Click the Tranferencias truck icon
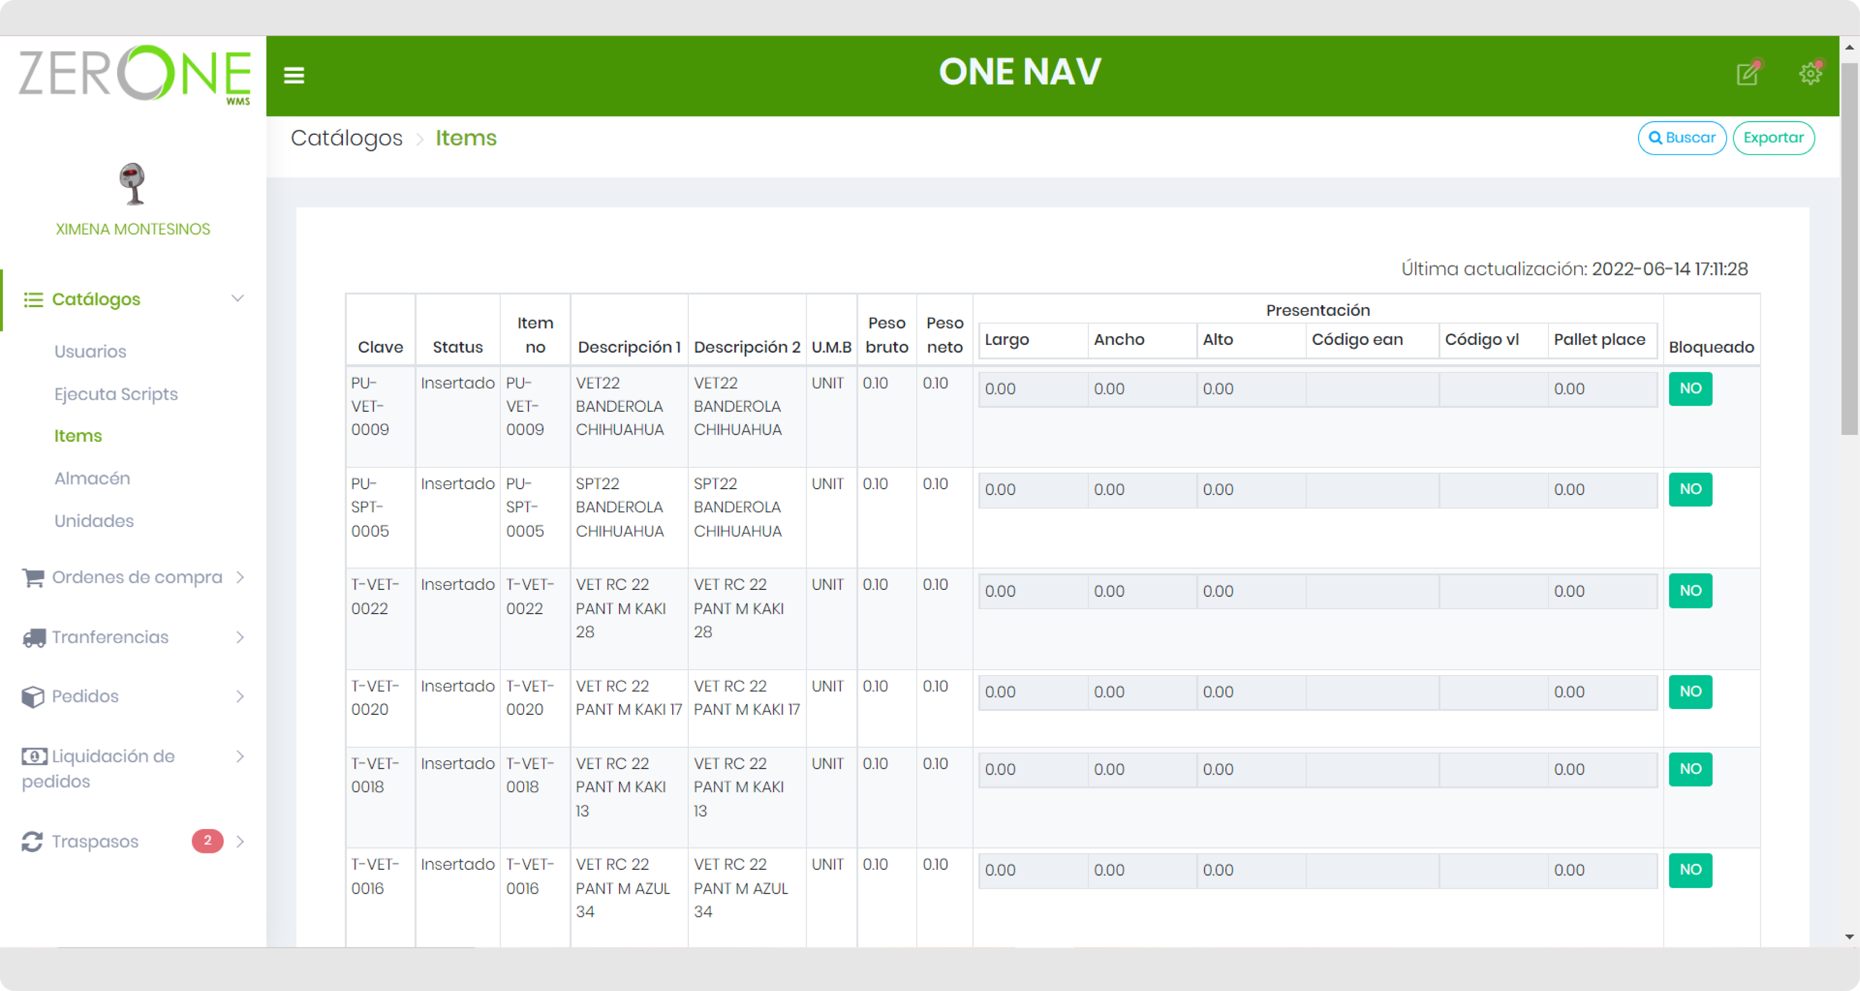The image size is (1860, 991). click(34, 637)
